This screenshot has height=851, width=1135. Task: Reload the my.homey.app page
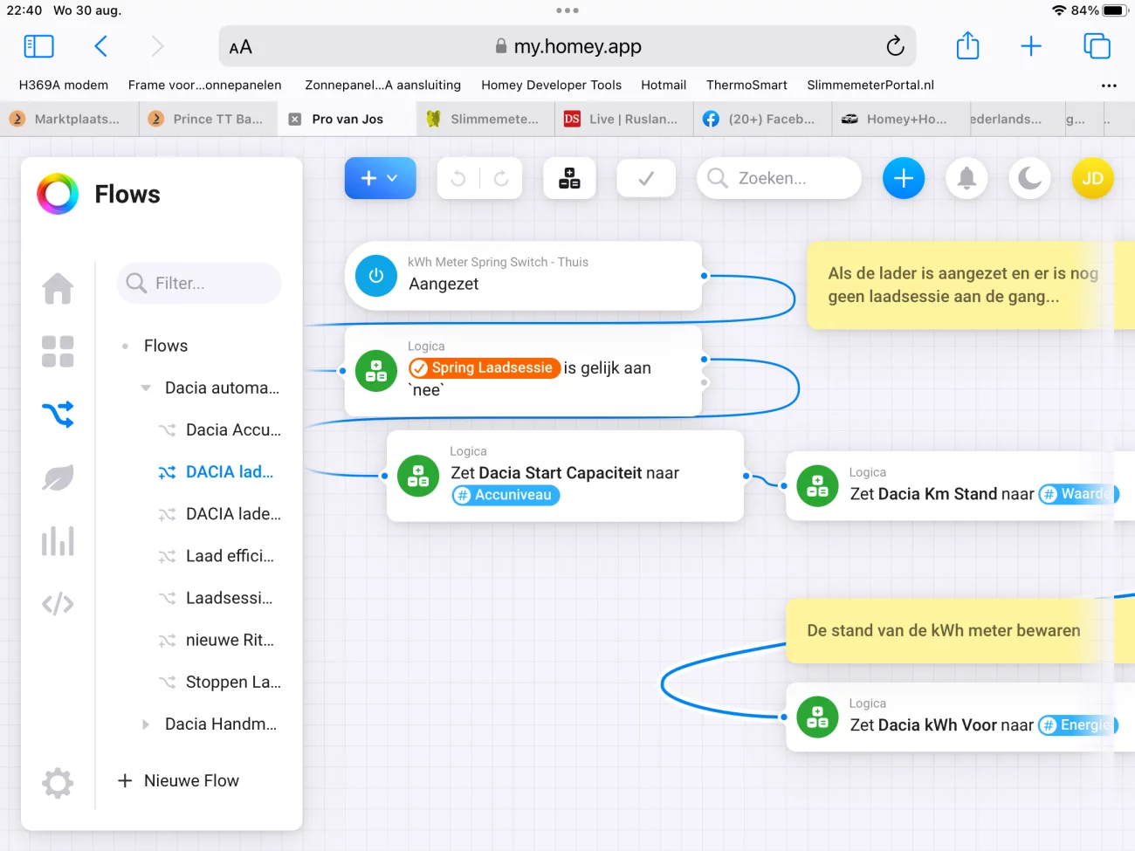895,46
